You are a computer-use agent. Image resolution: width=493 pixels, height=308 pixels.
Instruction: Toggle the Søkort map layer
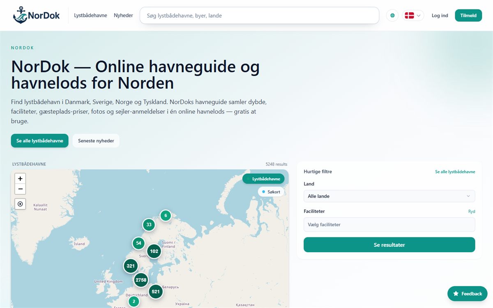tap(271, 192)
